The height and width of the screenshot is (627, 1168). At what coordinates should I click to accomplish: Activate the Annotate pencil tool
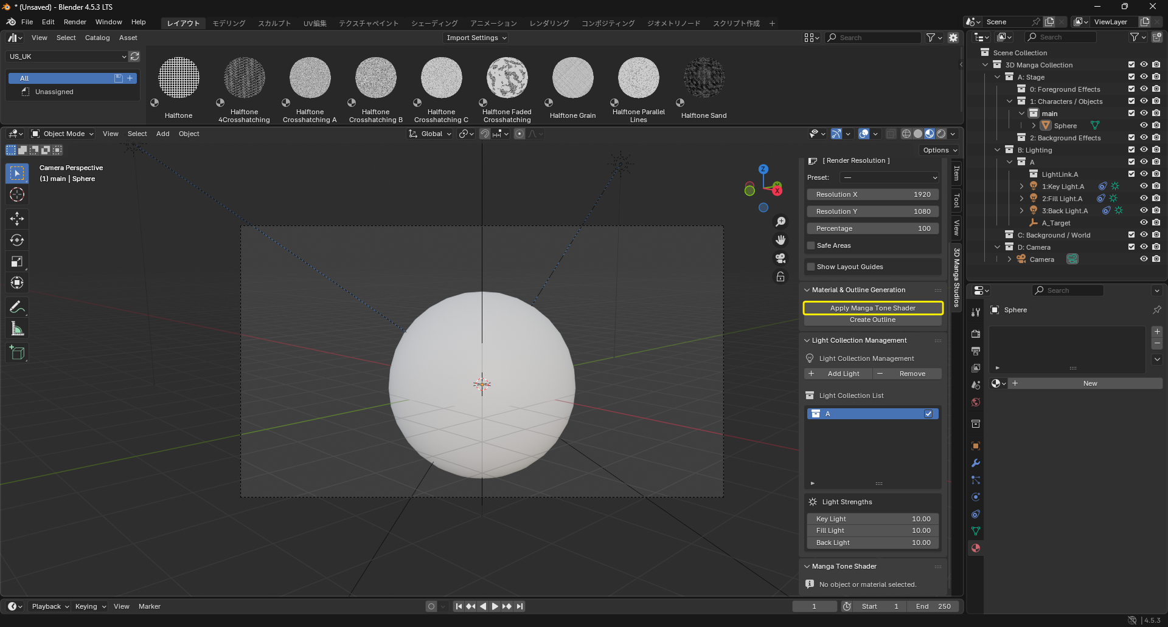pos(17,307)
